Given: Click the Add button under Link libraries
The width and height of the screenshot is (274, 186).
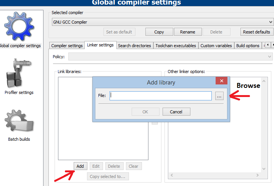Looking at the screenshot, I should [80, 166].
